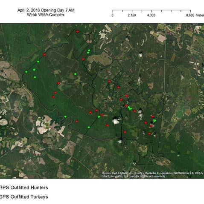Click the '8,600 Meters' scale label
This screenshot has height=204, width=204.
tap(195, 15)
